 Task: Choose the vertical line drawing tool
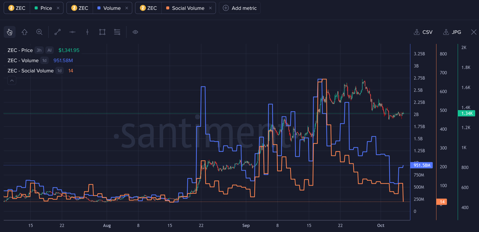click(x=87, y=32)
